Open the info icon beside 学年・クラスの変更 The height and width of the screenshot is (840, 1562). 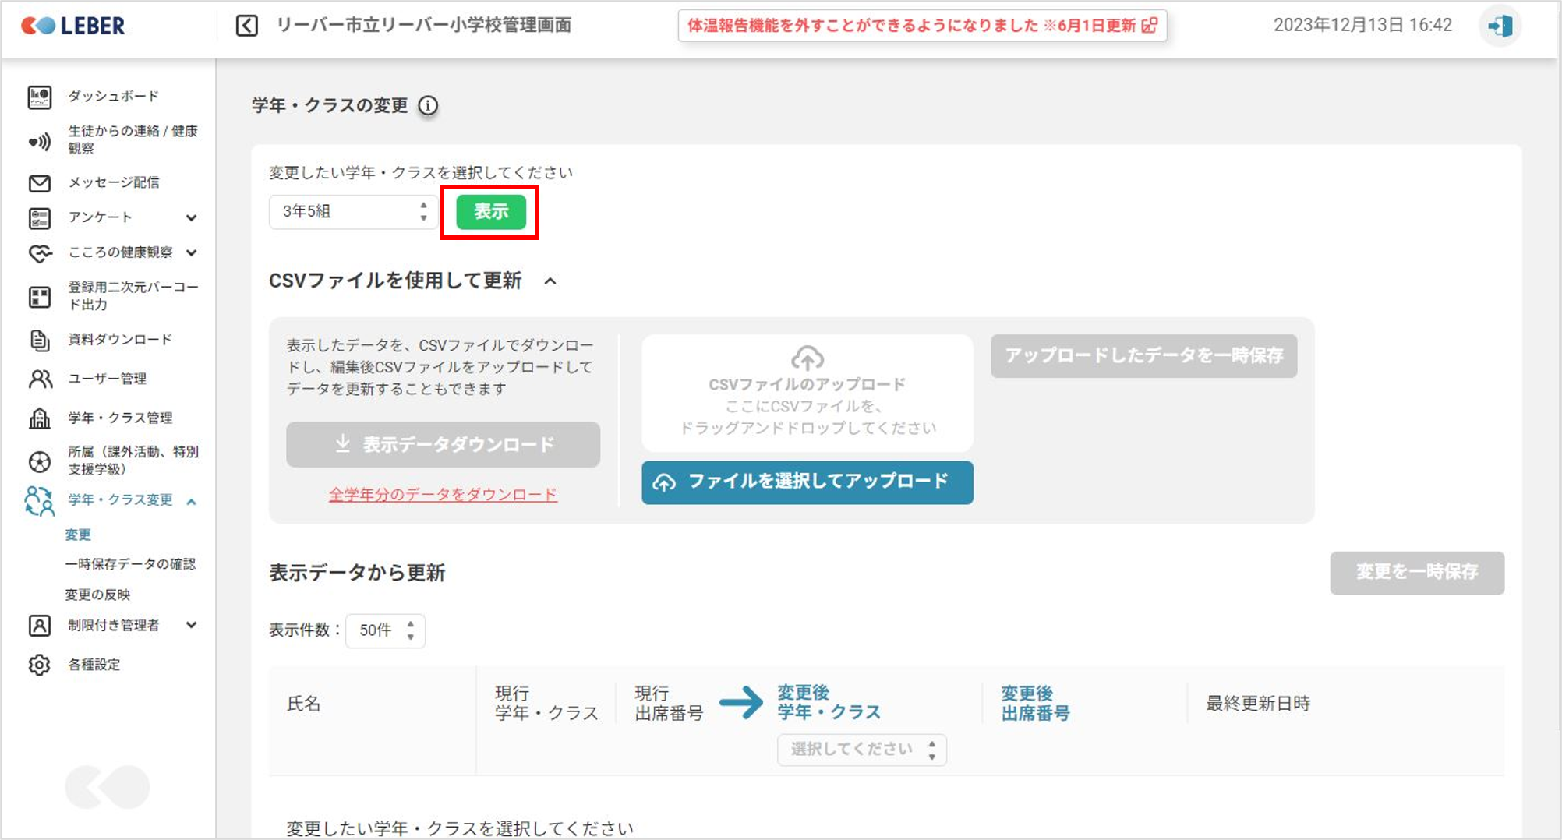pos(428,105)
